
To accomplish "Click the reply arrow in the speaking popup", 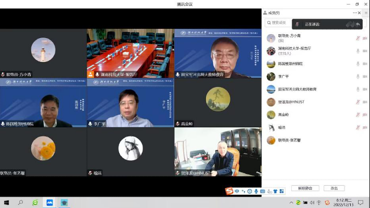I will coord(358,24).
